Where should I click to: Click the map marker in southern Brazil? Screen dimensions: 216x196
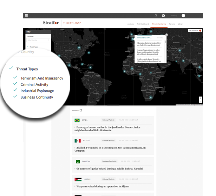pyautogui.click(x=105, y=91)
